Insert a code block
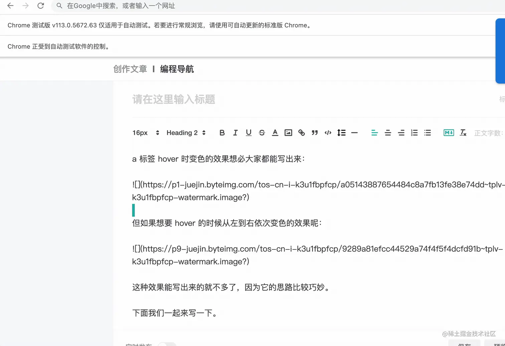 click(x=328, y=133)
